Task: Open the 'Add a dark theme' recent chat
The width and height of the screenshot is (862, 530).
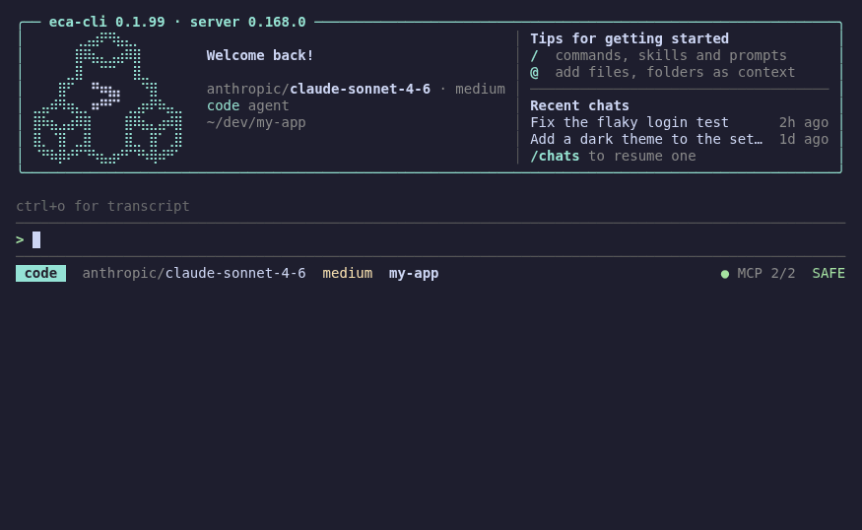Action: 646,139
